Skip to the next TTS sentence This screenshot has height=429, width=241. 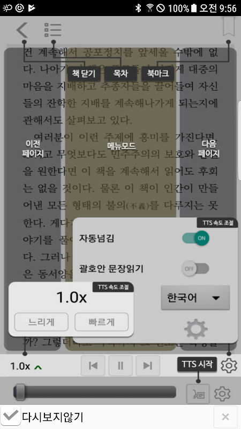[148, 366]
